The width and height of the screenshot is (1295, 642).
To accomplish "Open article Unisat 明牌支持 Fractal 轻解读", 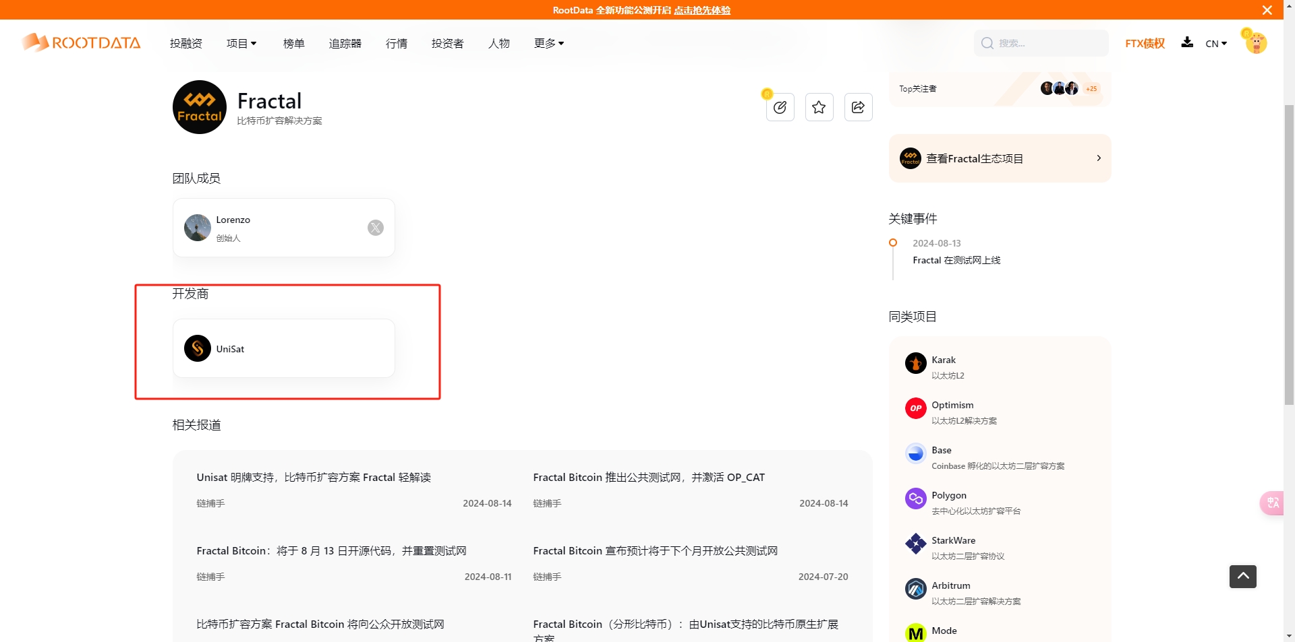I will (314, 477).
